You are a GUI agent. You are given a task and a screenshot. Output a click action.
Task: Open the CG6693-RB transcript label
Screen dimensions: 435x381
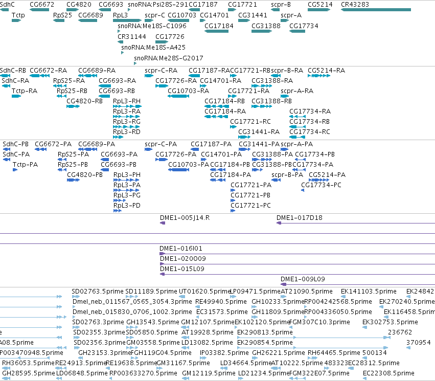point(117,91)
